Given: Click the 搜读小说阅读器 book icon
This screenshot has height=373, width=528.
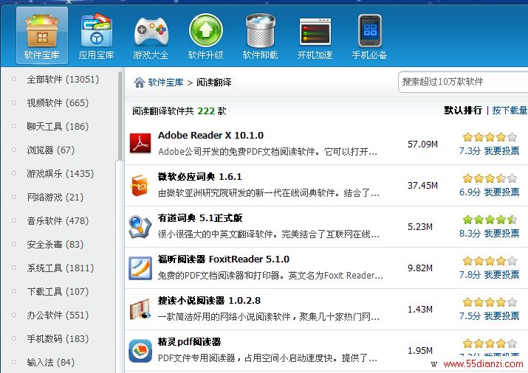Looking at the screenshot, I should pyautogui.click(x=140, y=310).
